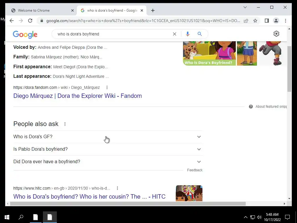The height and width of the screenshot is (223, 297).
Task: Open the Chrome side panel icon
Action: 267,21
